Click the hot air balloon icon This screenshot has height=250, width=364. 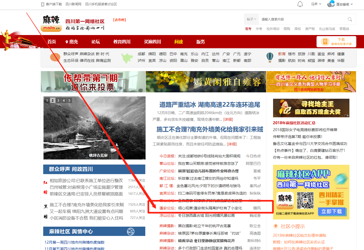coord(270,57)
